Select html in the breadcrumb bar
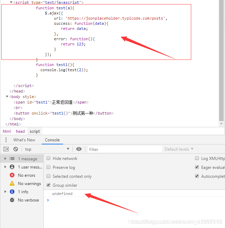The width and height of the screenshot is (225, 228). click(x=7, y=131)
